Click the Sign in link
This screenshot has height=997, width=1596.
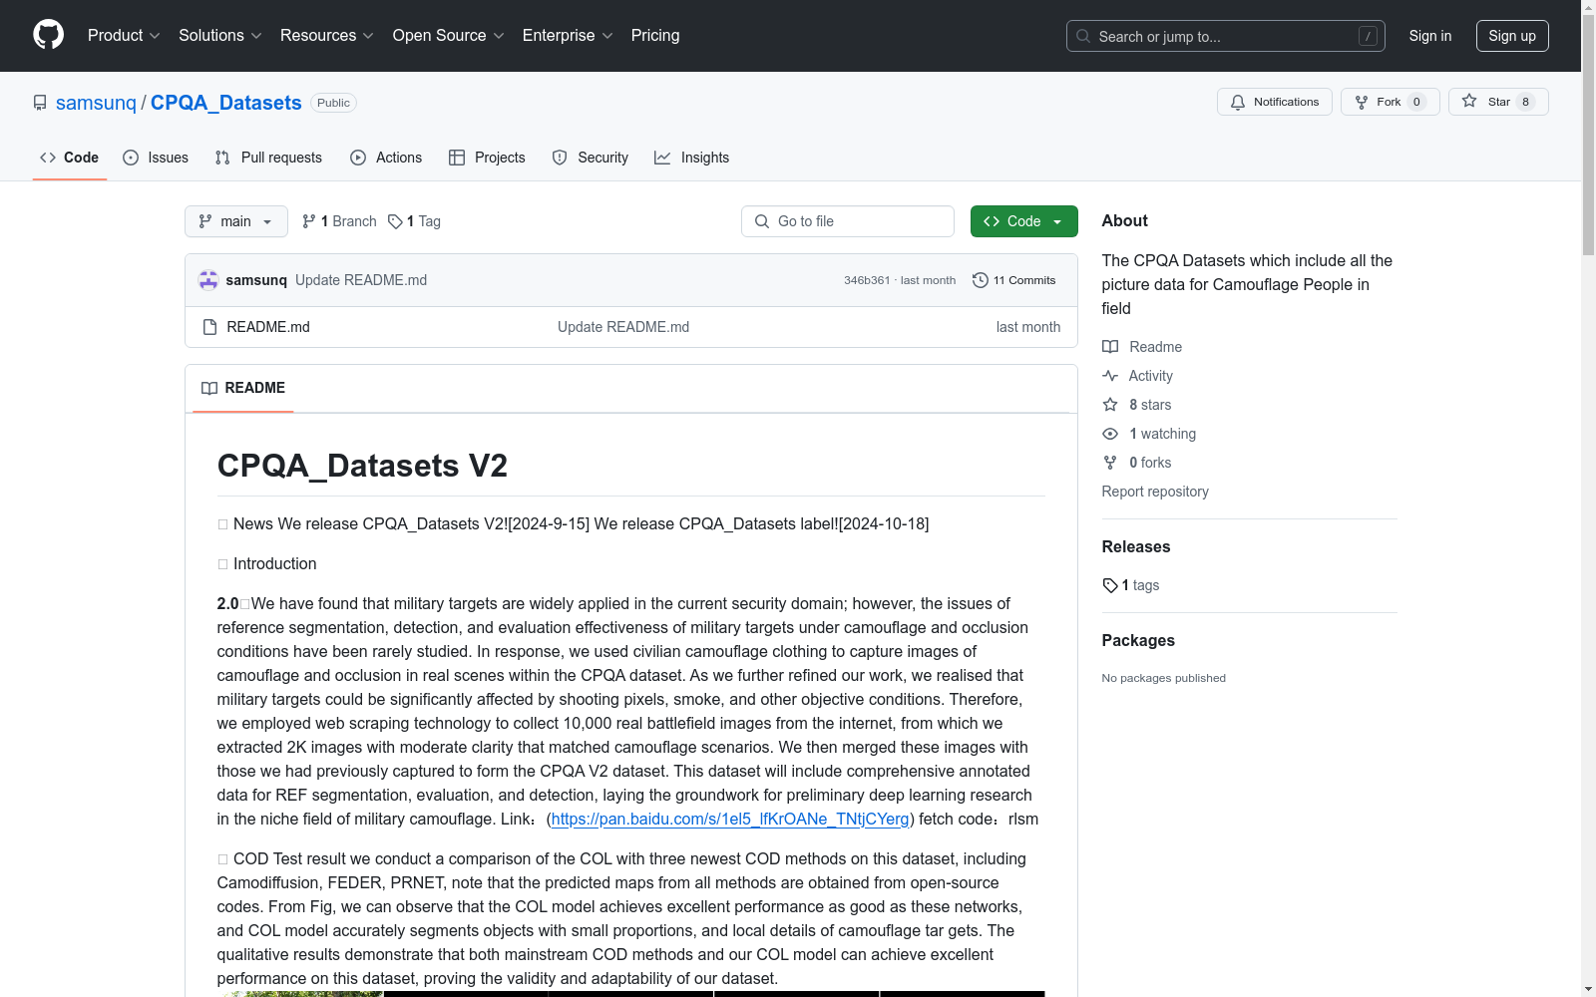click(x=1430, y=36)
